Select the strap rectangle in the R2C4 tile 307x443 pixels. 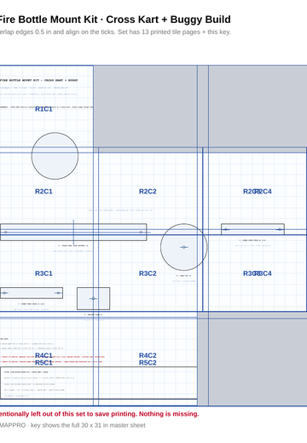[252, 229]
